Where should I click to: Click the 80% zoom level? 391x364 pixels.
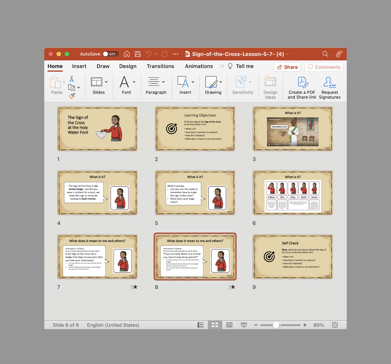319,325
